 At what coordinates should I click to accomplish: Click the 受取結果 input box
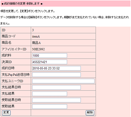pos(50,106)
